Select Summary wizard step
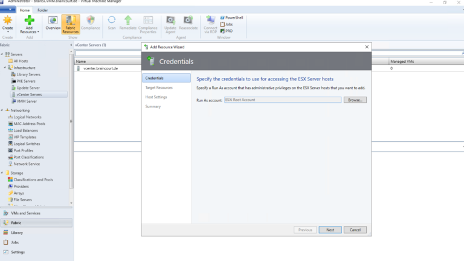 click(153, 106)
